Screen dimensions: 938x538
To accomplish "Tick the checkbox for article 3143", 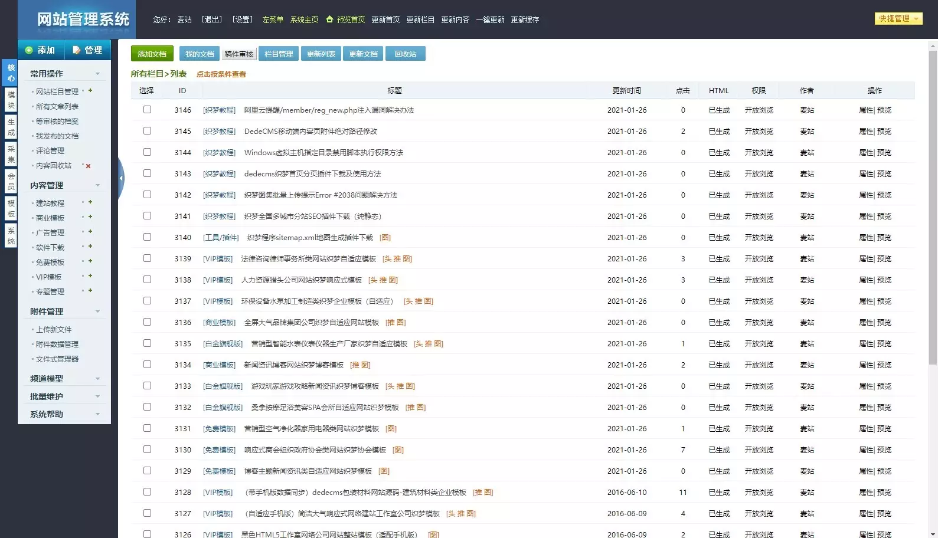I will coord(147,173).
